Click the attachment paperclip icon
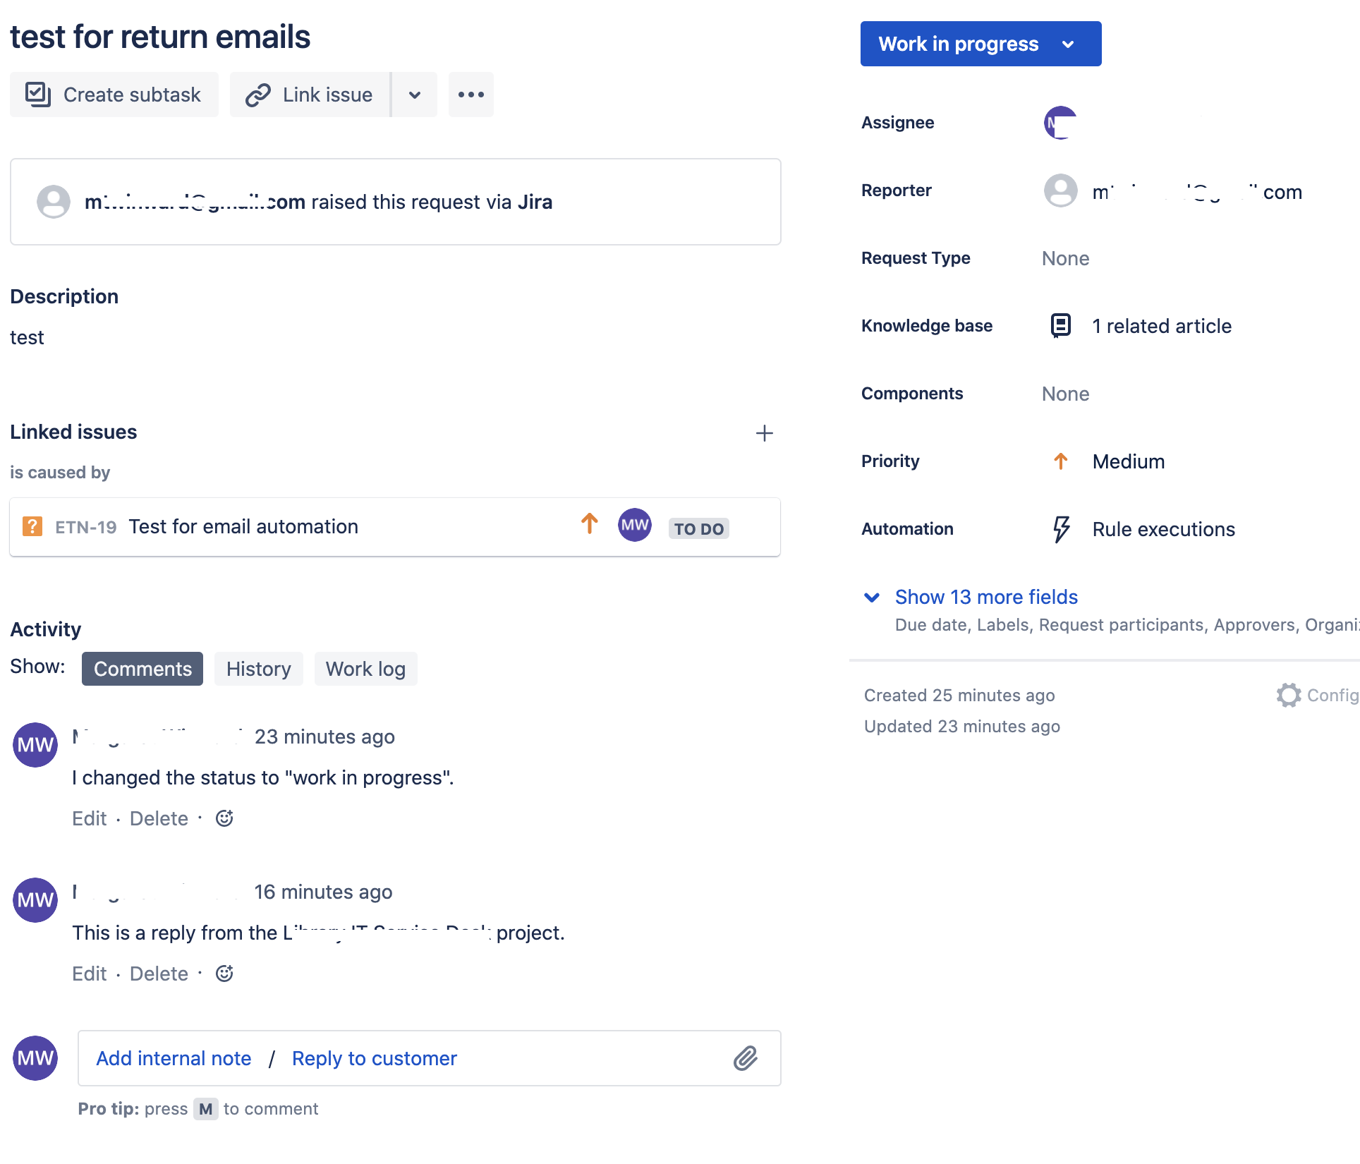 [x=746, y=1058]
